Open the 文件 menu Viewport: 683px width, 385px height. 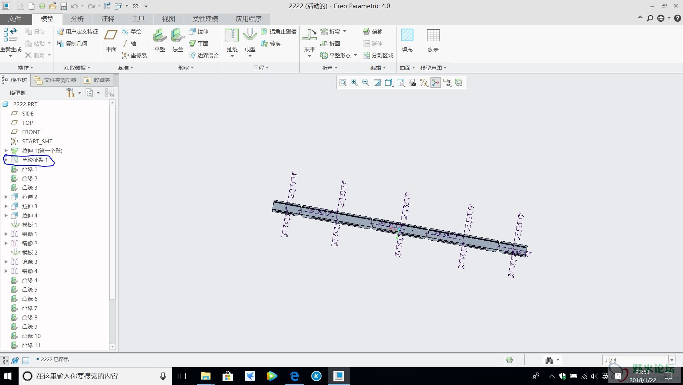pos(15,19)
